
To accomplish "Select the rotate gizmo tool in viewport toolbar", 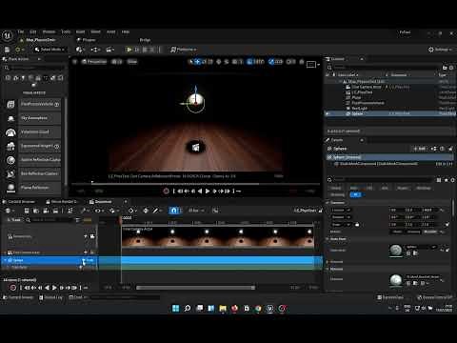I will [x=204, y=62].
